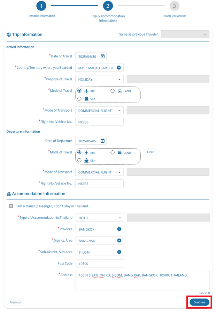Select LAND radio for departure Mode of Travel
The width and height of the screenshot is (216, 315).
113,152
